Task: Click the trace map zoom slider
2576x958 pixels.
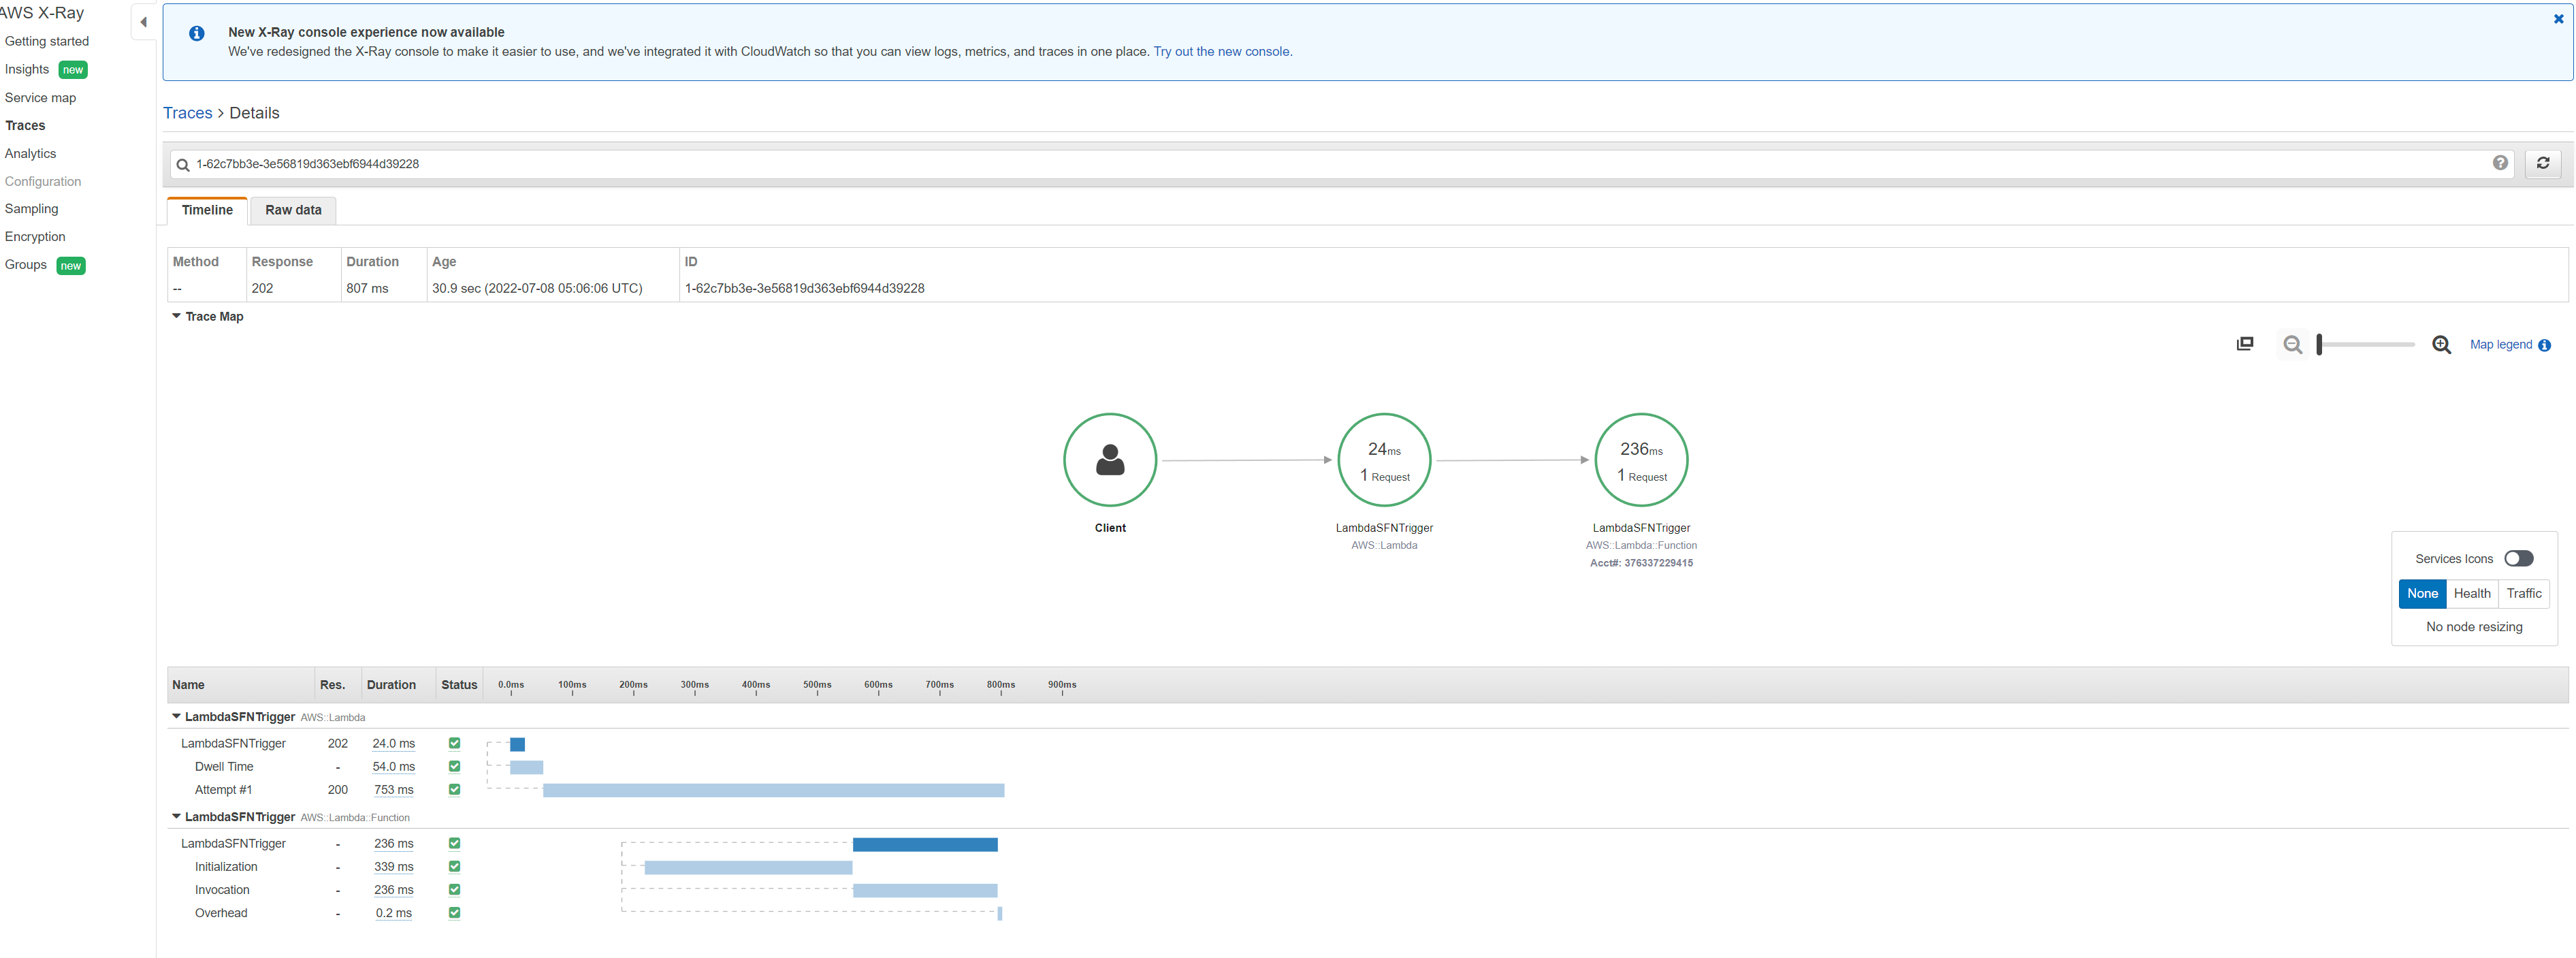Action: (x=2365, y=345)
